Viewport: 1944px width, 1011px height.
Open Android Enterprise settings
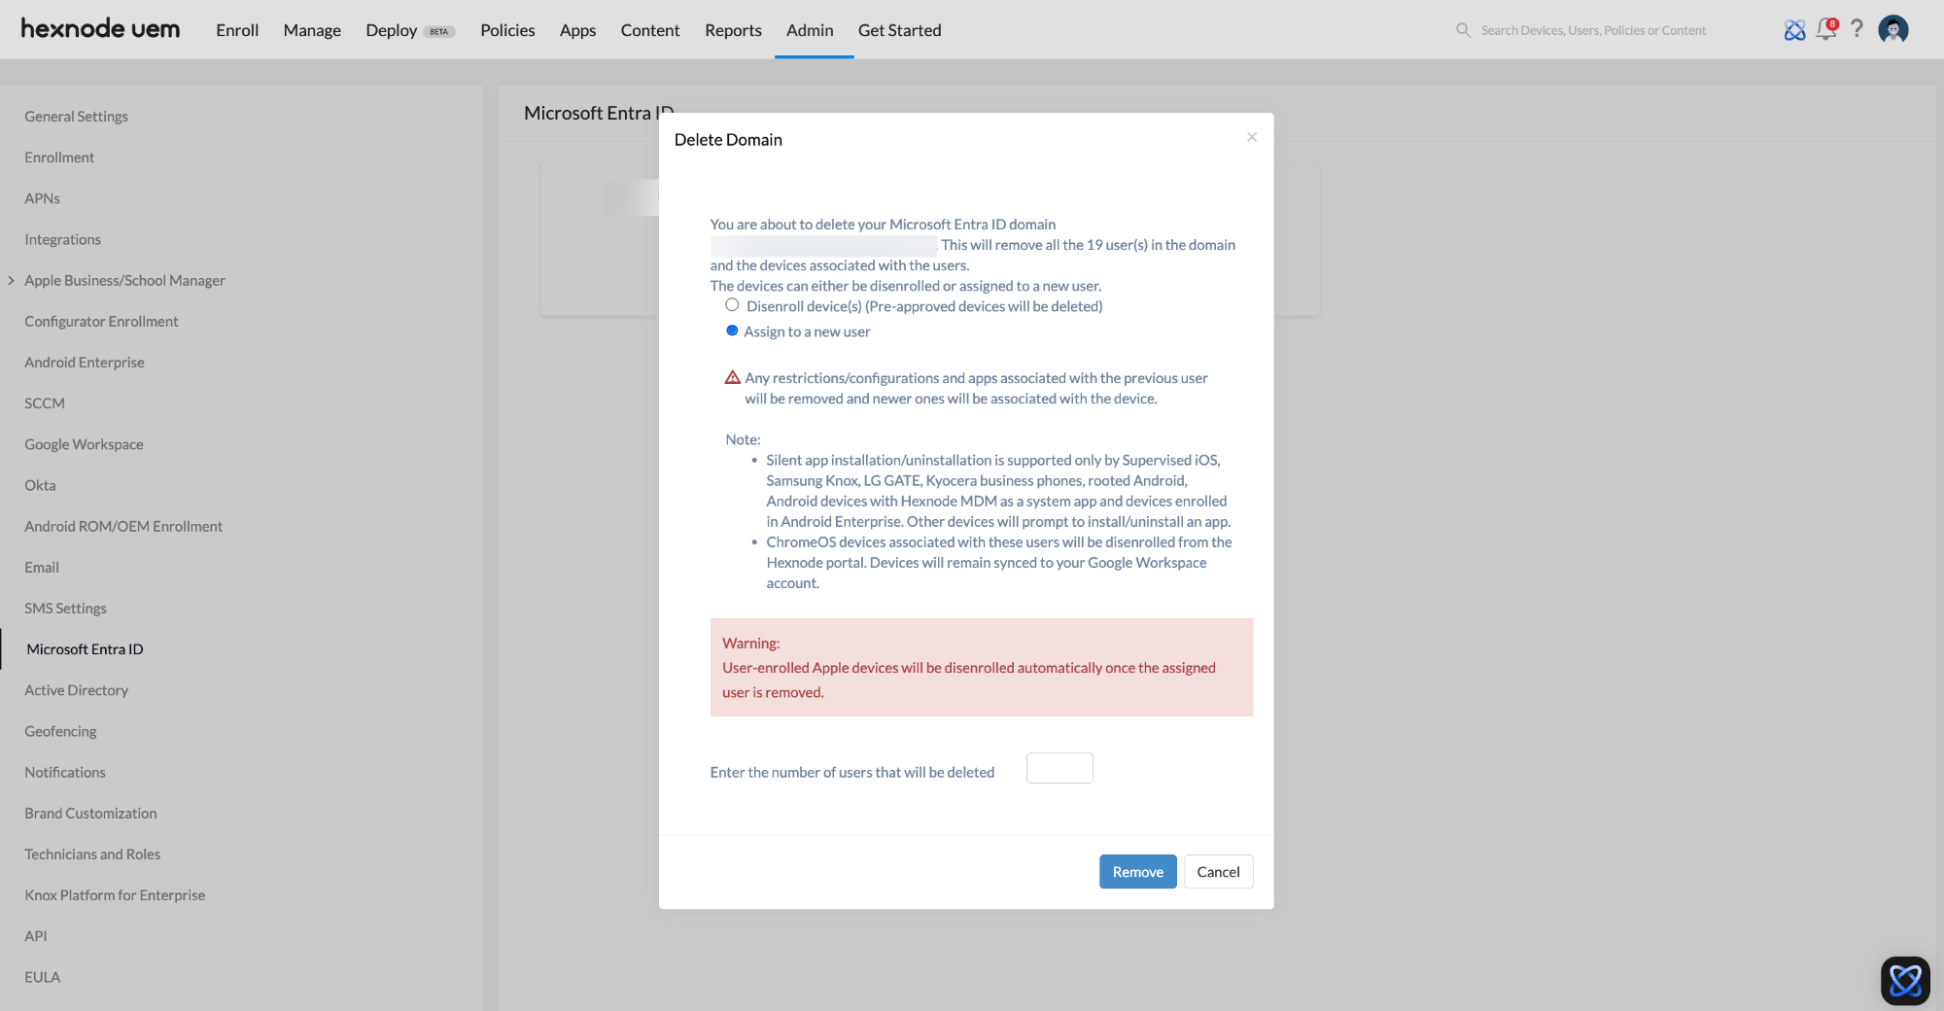coord(84,362)
